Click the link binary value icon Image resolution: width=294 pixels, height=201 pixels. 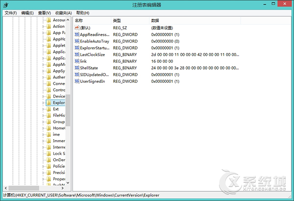[x=77, y=61]
